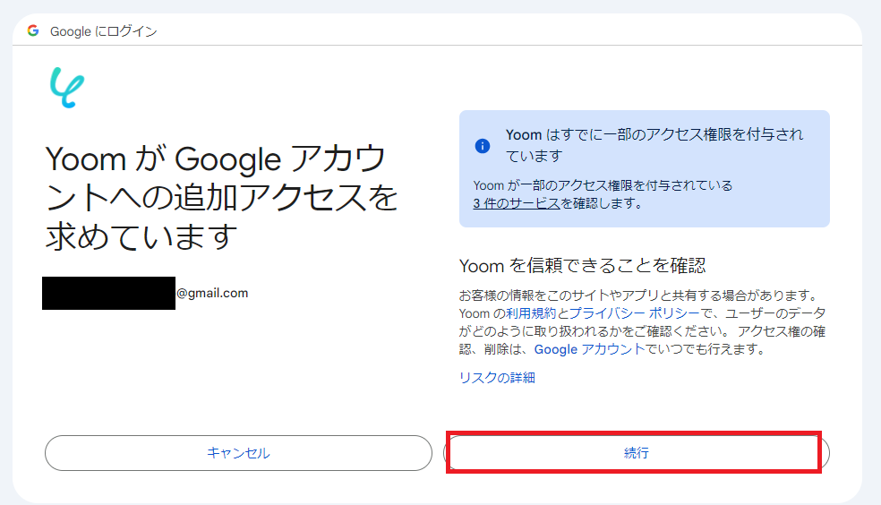
Task: Open the プライバシー ポリシー link
Action: coord(635,313)
